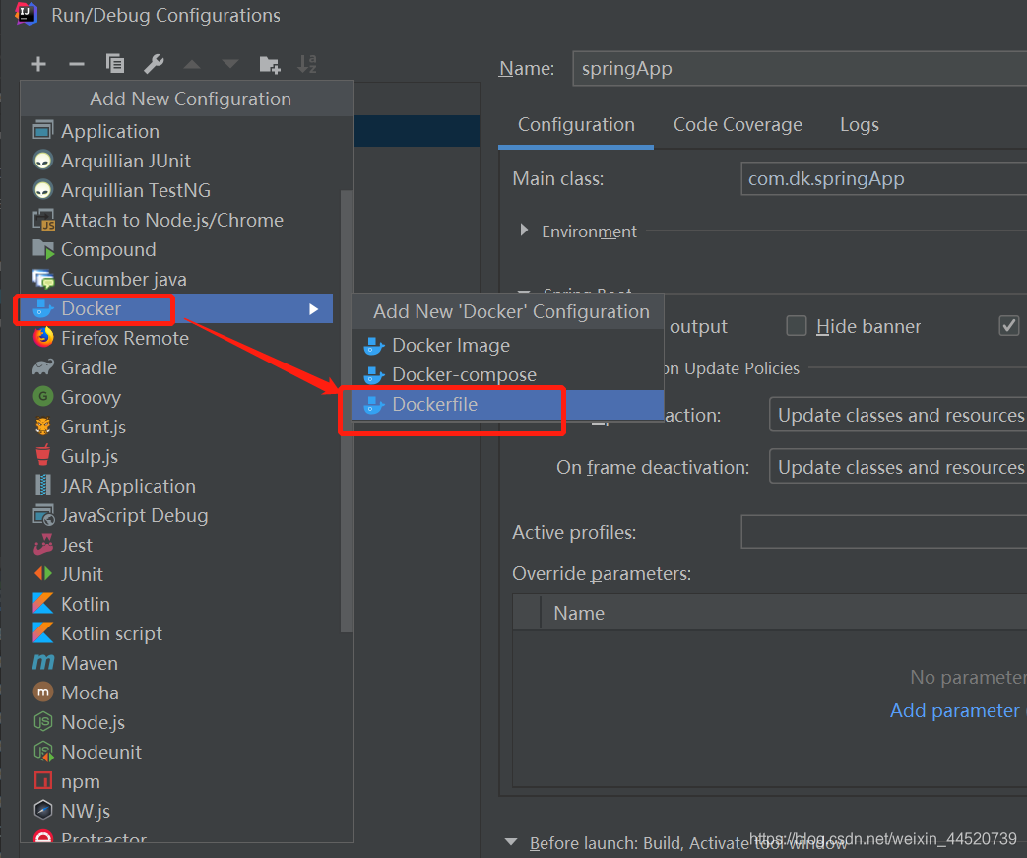Click the Move Up arrow icon

click(192, 64)
